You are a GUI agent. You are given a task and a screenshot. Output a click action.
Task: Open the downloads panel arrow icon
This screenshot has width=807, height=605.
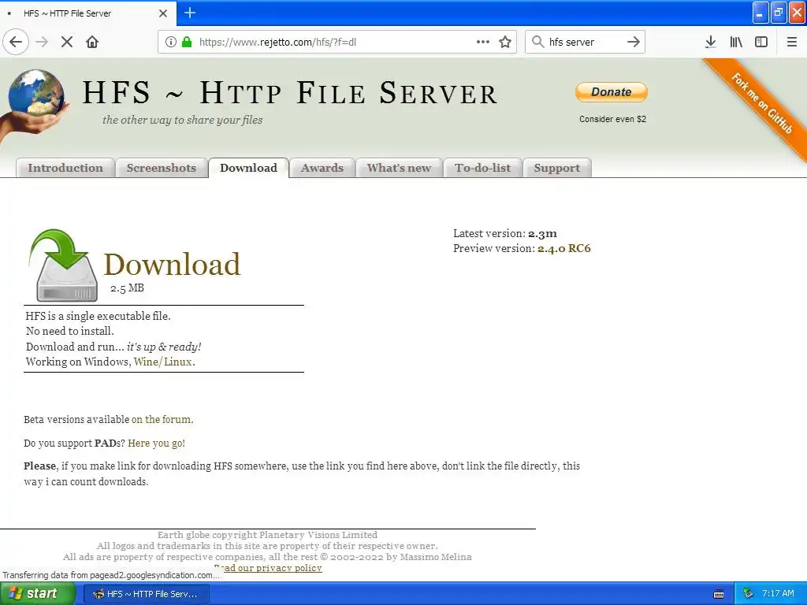click(710, 42)
